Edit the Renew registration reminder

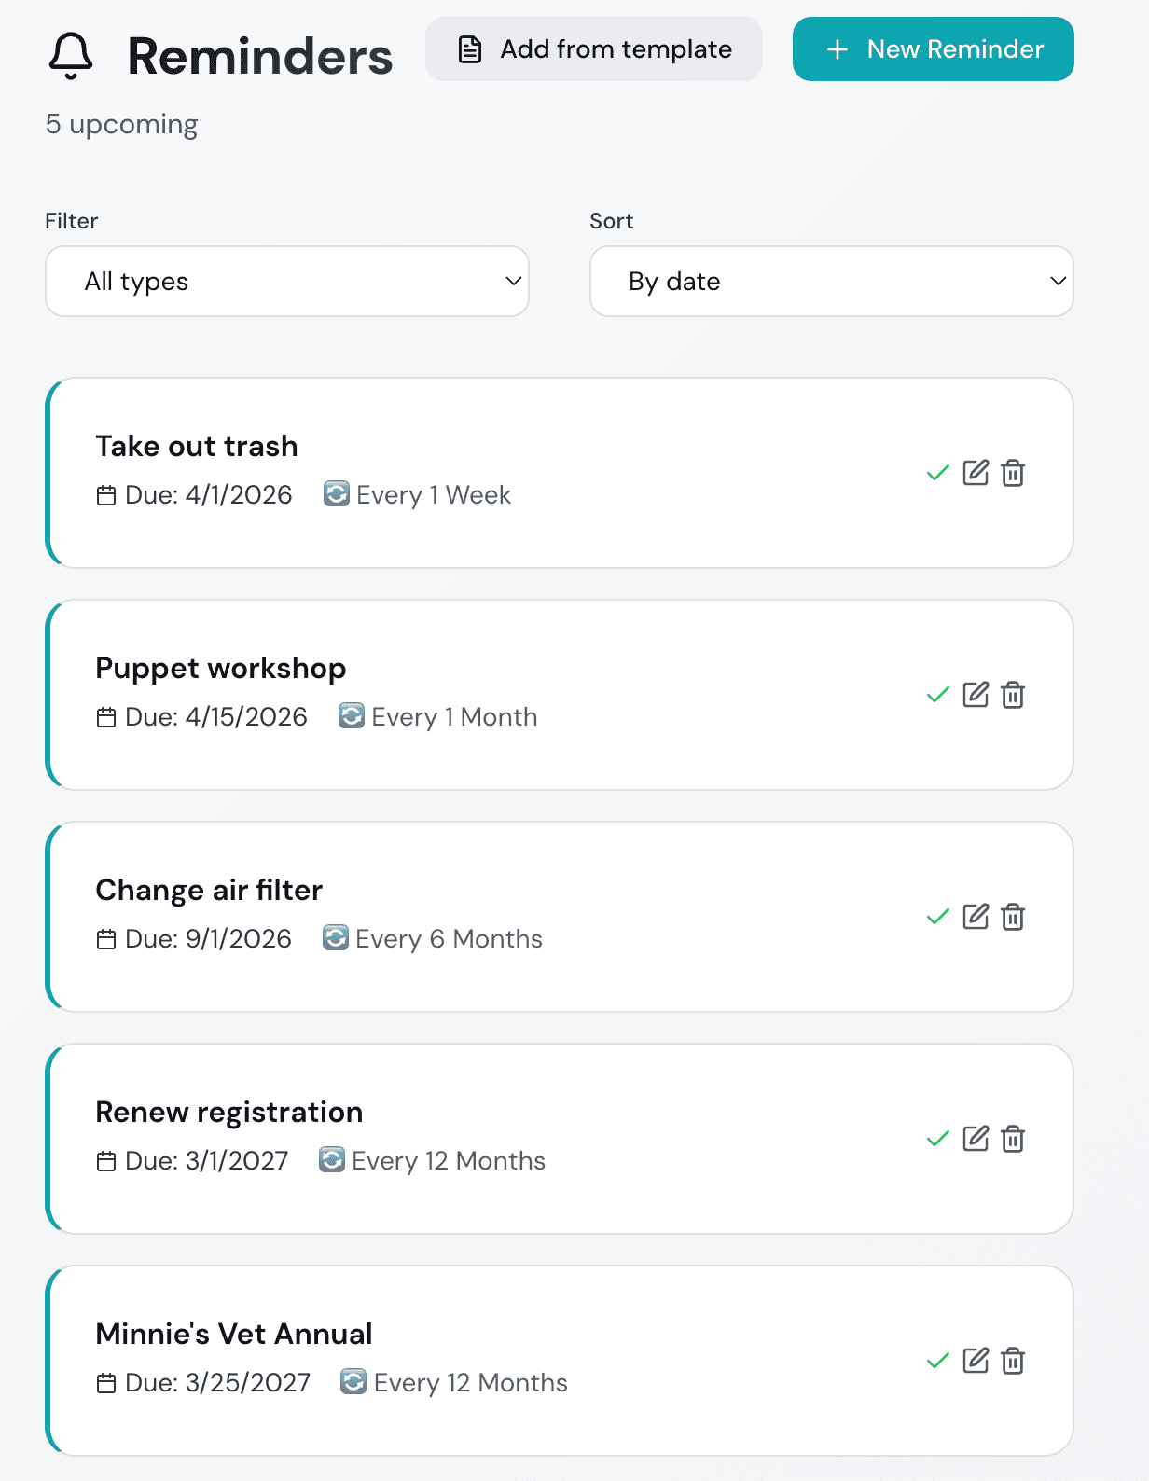pyautogui.click(x=976, y=1139)
